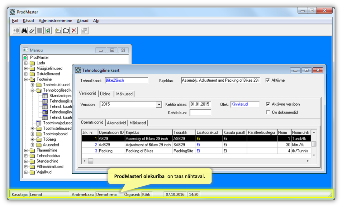Toggle the Aktiivne versioon checkbox
Image resolution: width=342 pixels, height=207 pixels.
(268, 104)
